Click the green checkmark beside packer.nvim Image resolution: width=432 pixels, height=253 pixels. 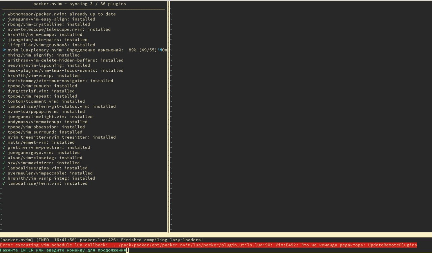[x=4, y=14]
